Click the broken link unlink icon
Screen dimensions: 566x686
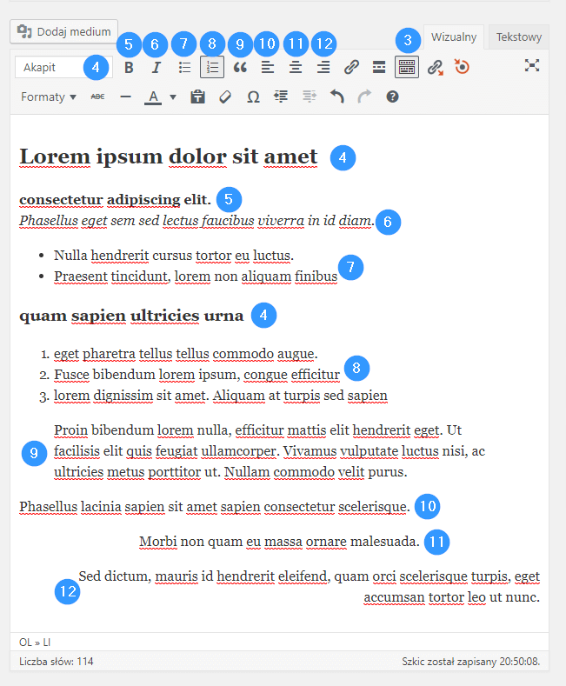[x=435, y=67]
